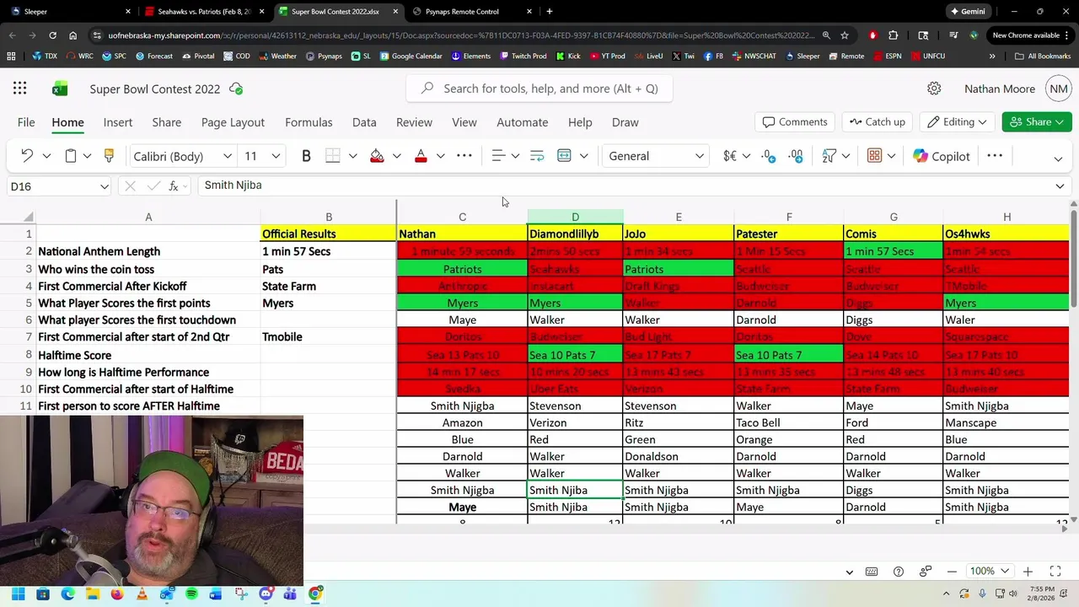Click the currency format icon
Viewport: 1079px width, 607px height.
tap(730, 156)
